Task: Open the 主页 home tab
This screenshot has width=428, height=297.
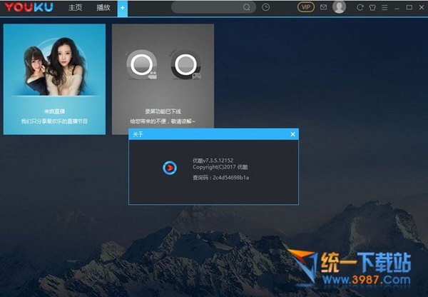Action: [75, 7]
